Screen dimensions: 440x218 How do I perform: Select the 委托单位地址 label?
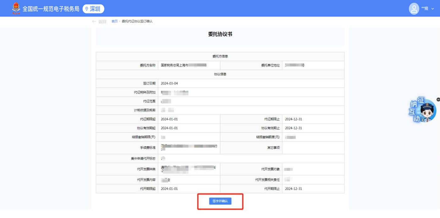pos(270,65)
